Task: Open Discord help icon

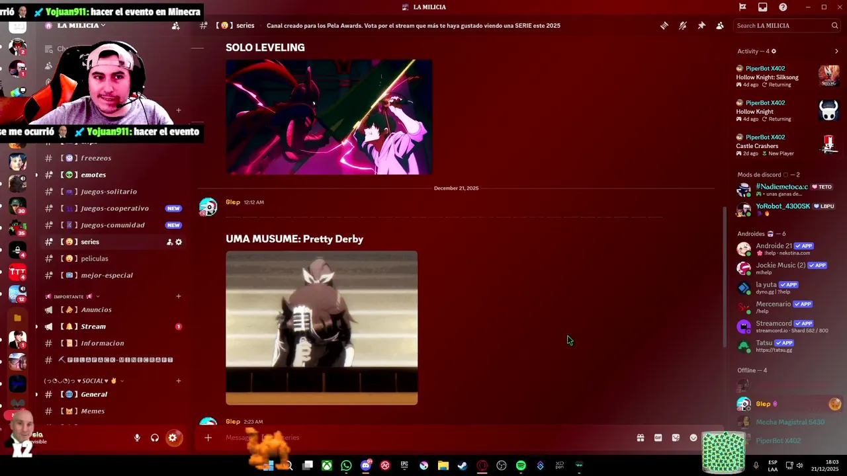Action: coord(783,7)
